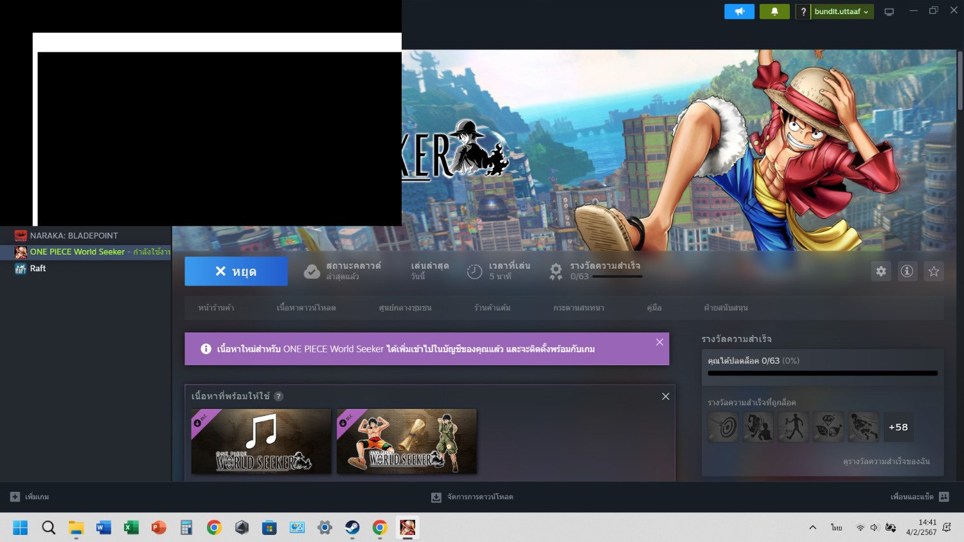This screenshot has height=542, width=964.
Task: Open the ศูนย์กลางชุมชน tab
Action: click(x=405, y=308)
